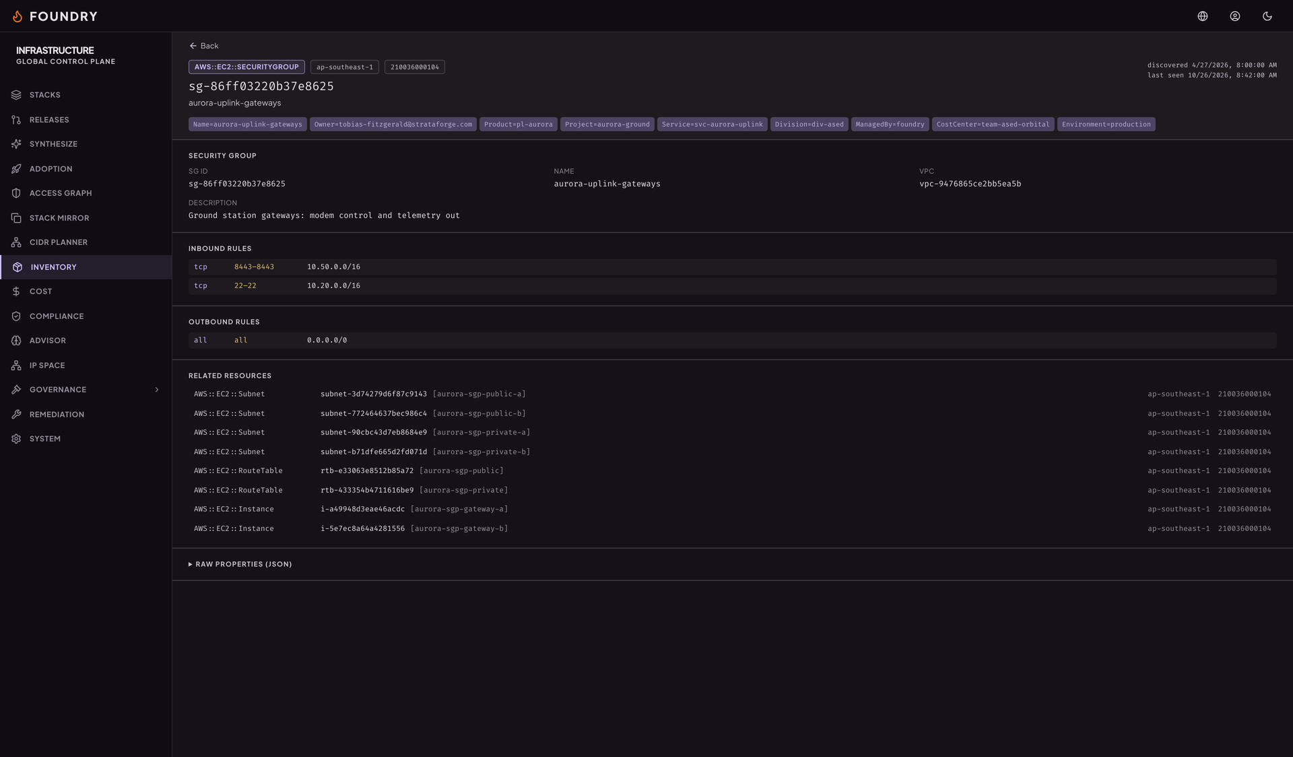Open the Stacks menu item
Screen dimensions: 1293x757
pos(86,95)
